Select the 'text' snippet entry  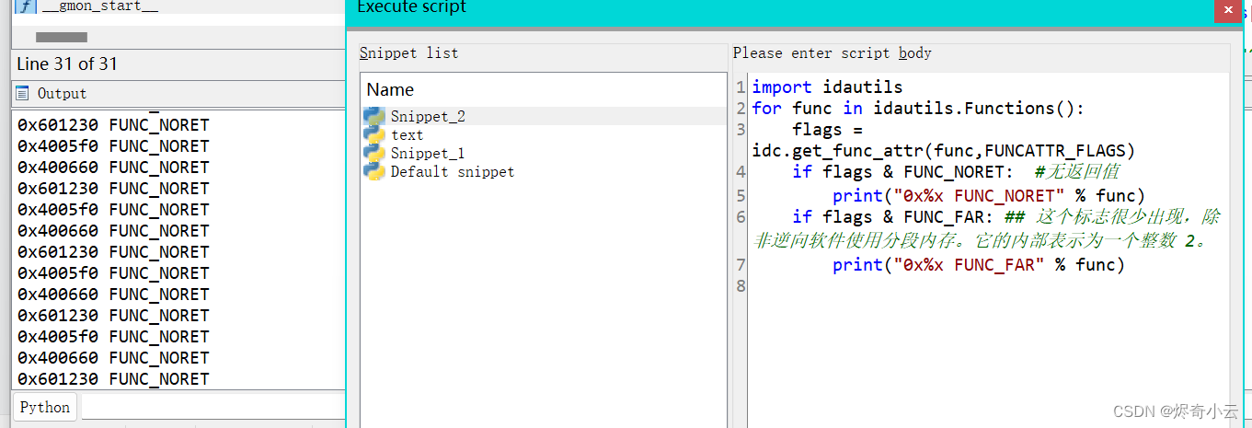(407, 134)
